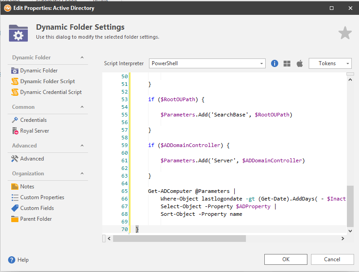
Task: Collapse the Organization section
Action: point(82,174)
